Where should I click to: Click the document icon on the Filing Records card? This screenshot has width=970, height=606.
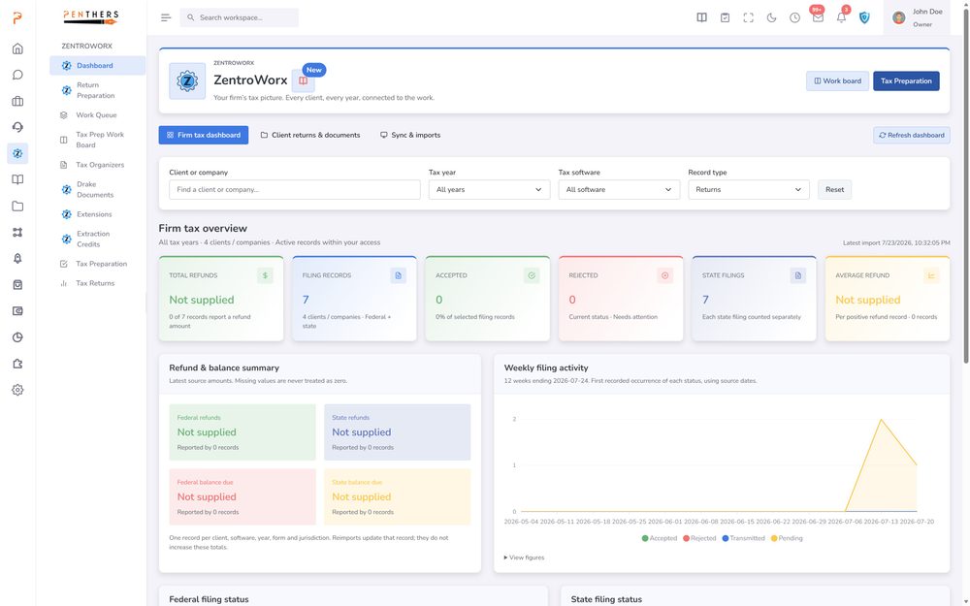pyautogui.click(x=399, y=275)
